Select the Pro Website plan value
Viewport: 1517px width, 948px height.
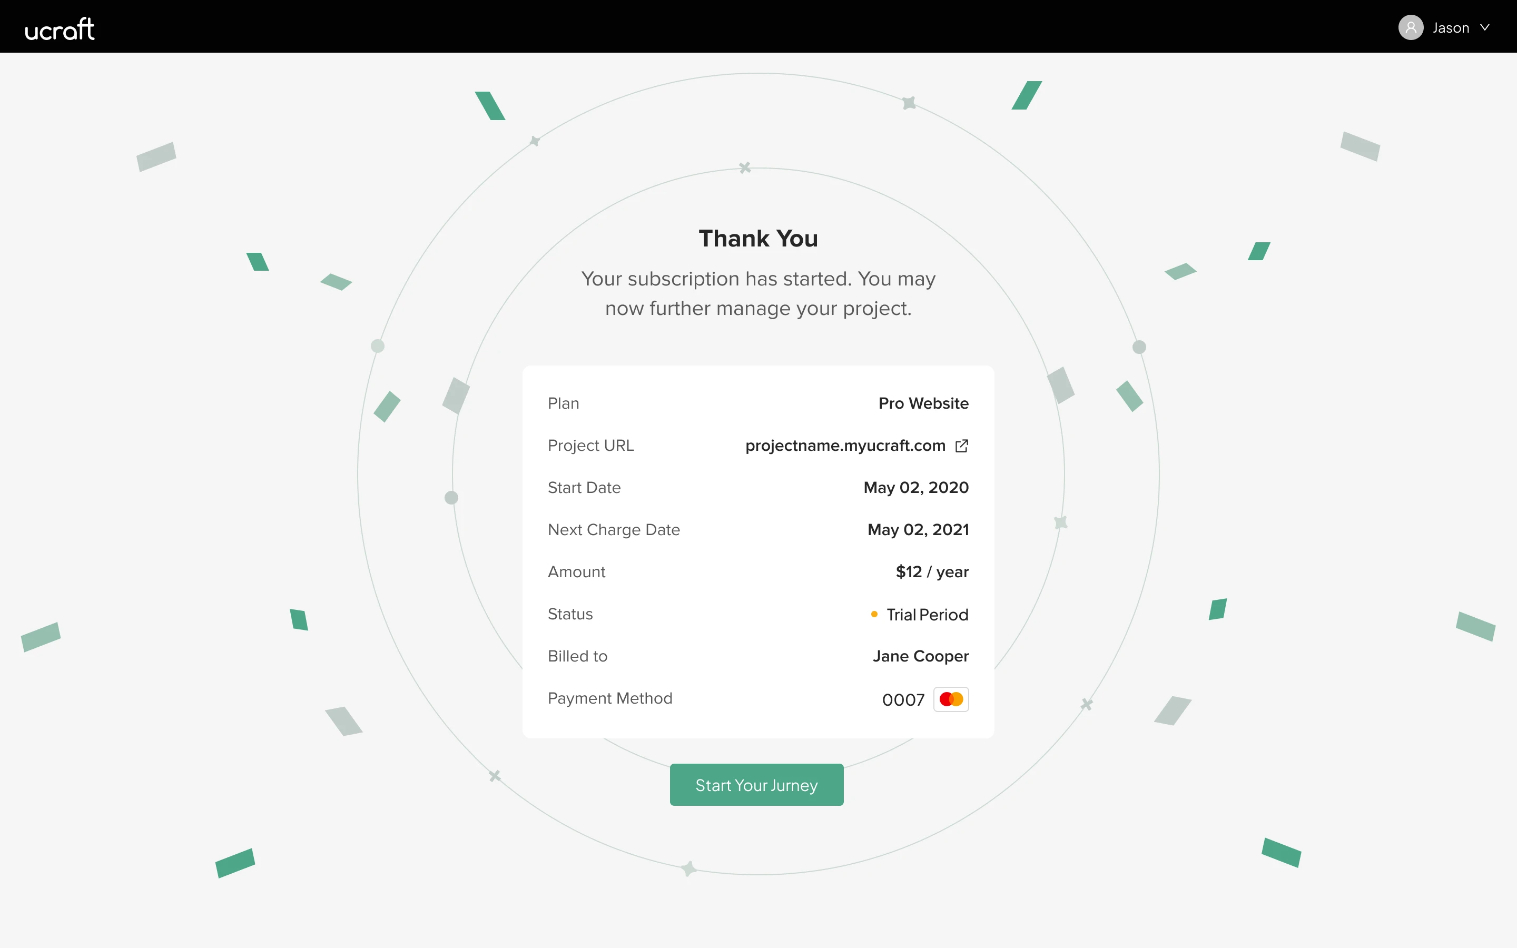[923, 403]
